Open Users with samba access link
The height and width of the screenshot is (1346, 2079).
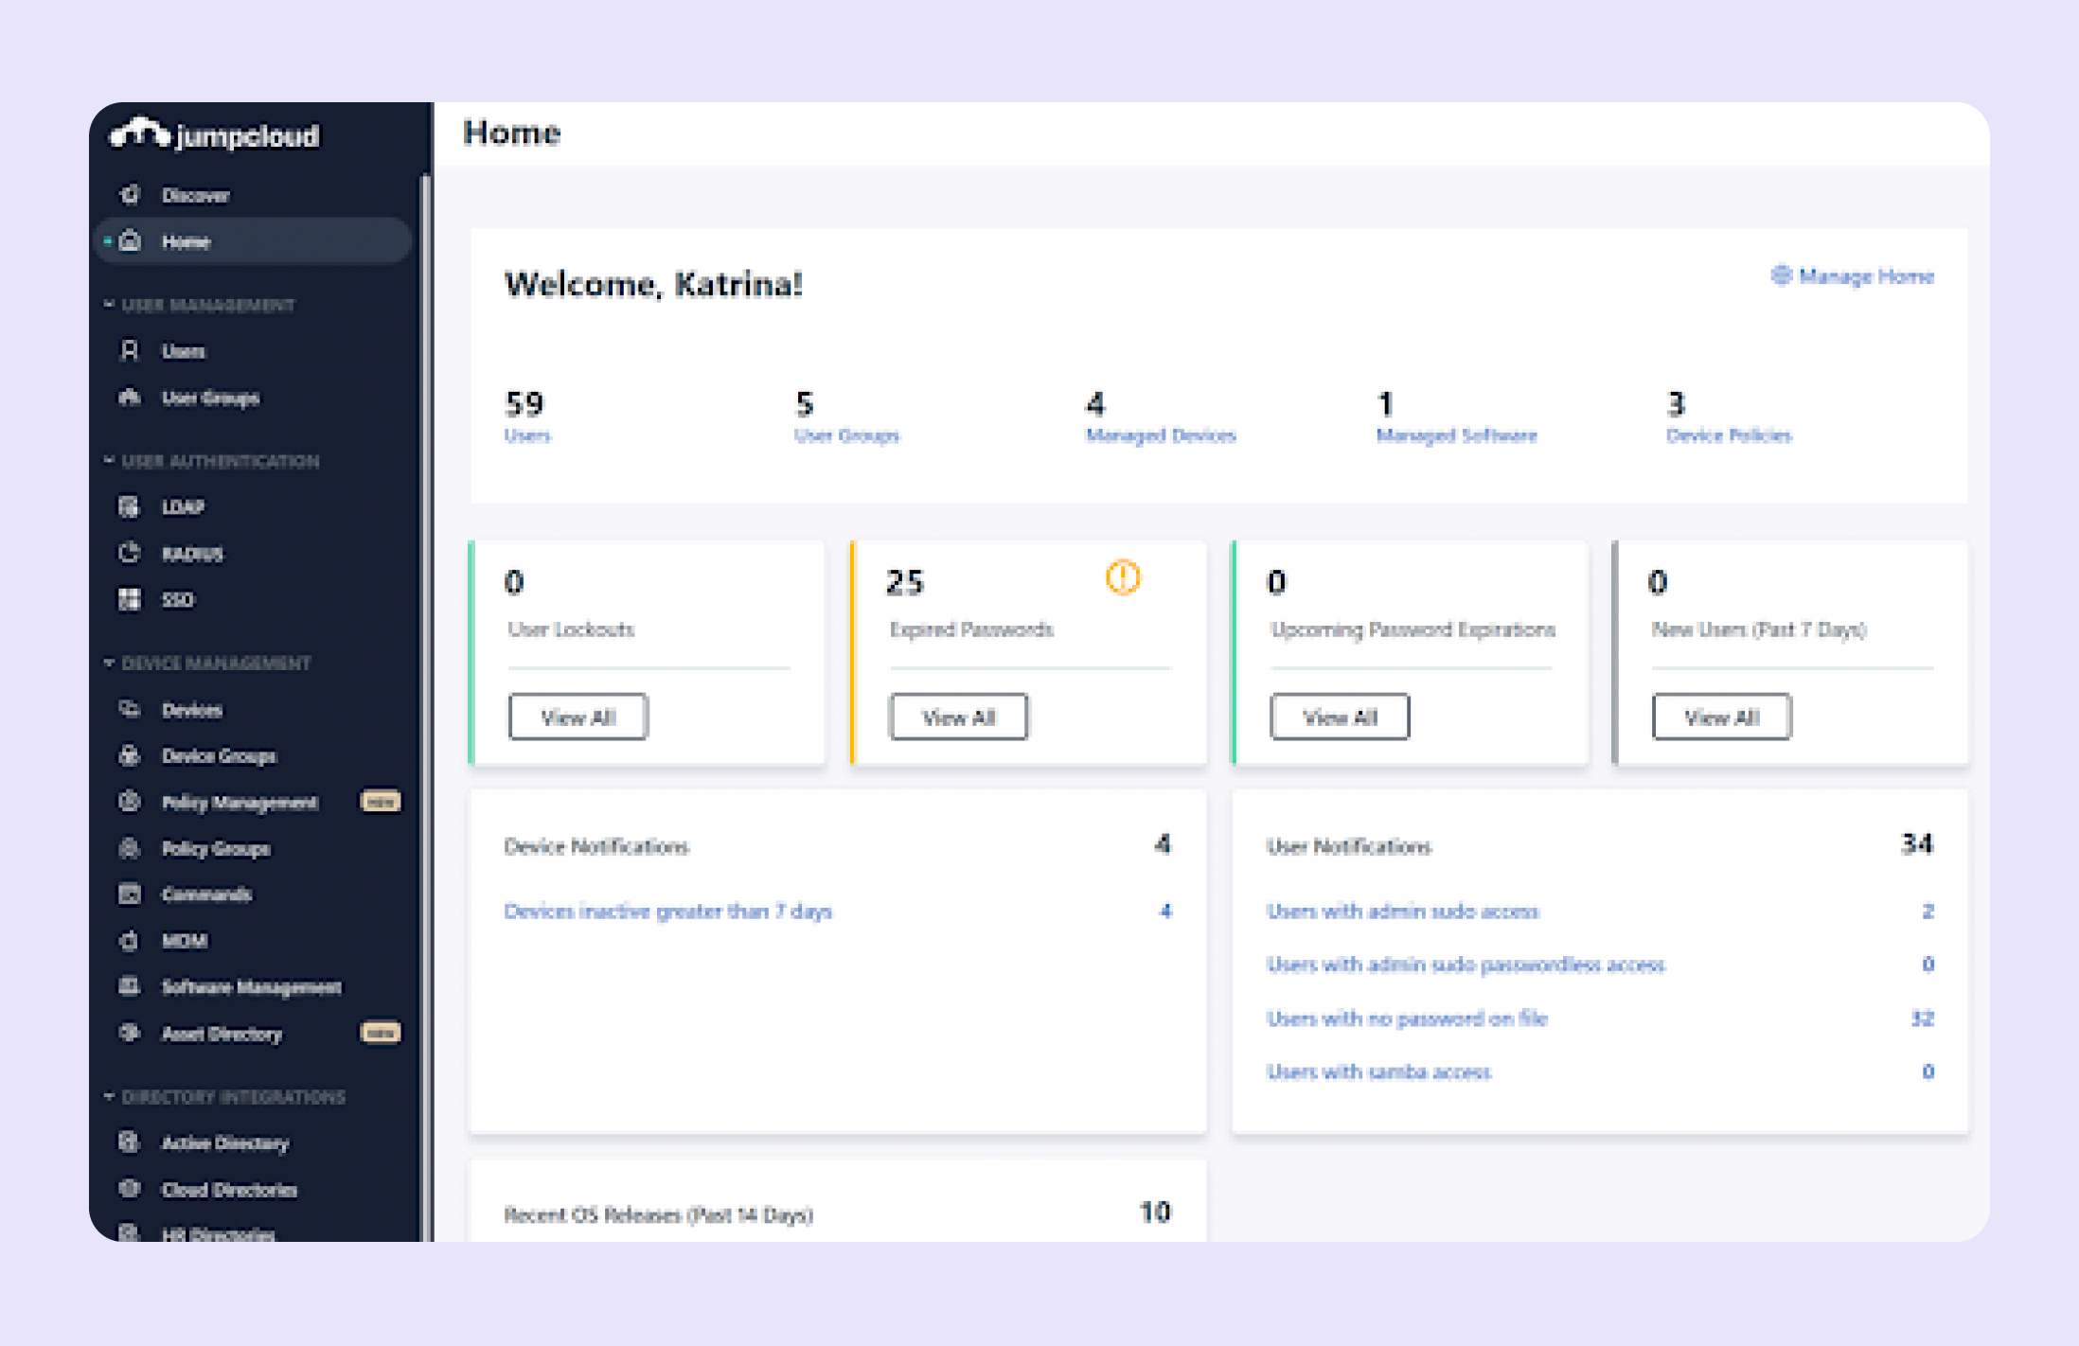pos(1378,1071)
